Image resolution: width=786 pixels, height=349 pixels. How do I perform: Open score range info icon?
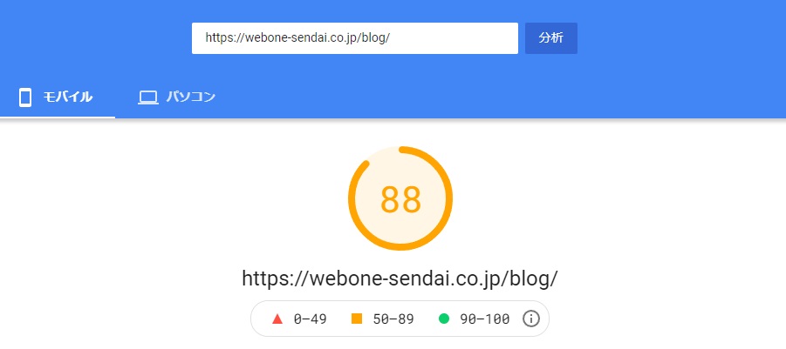531,319
